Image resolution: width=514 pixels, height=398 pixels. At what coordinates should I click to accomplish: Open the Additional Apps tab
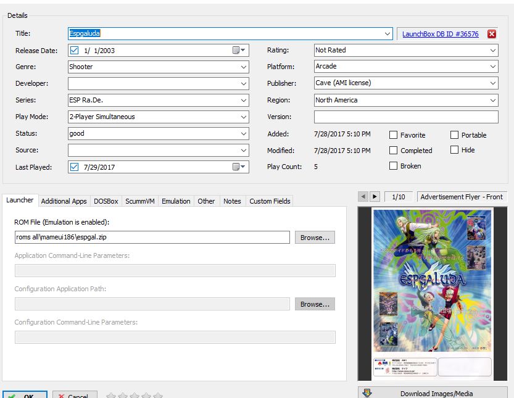[x=64, y=201]
